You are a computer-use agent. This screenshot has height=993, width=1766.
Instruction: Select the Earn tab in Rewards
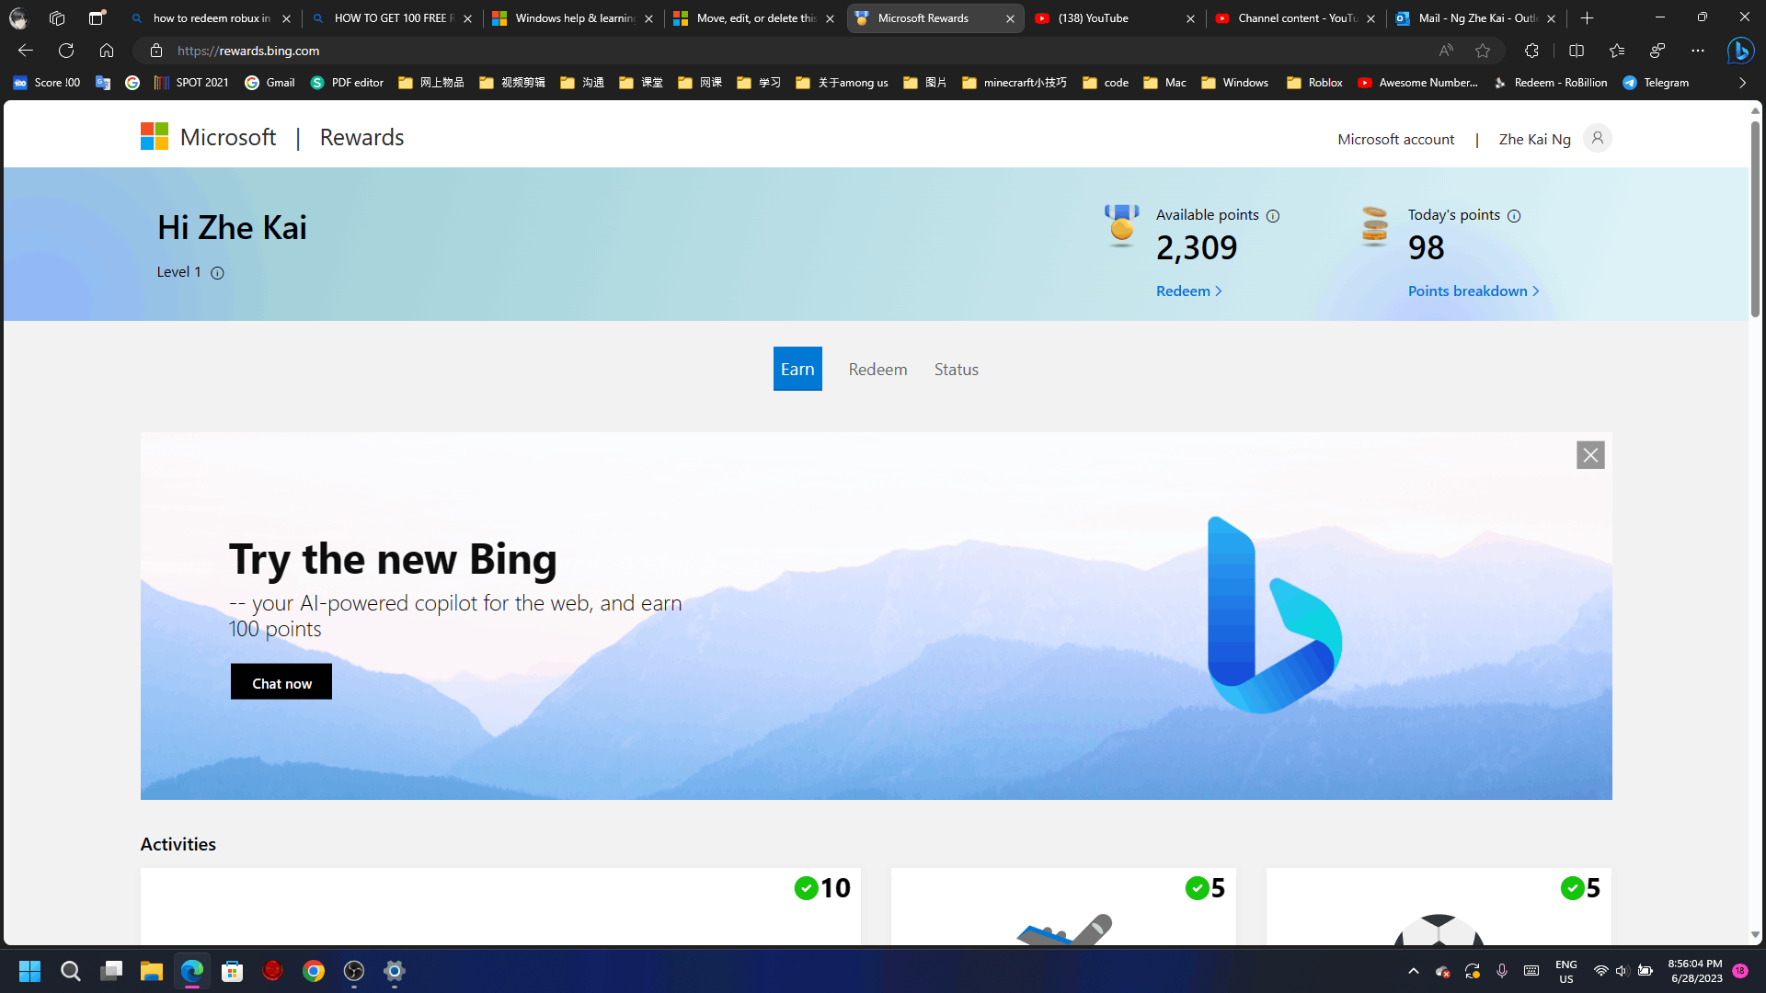tap(797, 369)
